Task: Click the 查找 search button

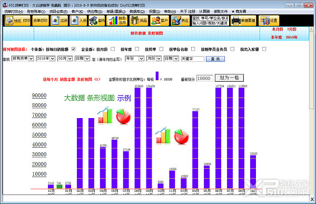Action: pyautogui.click(x=215, y=59)
